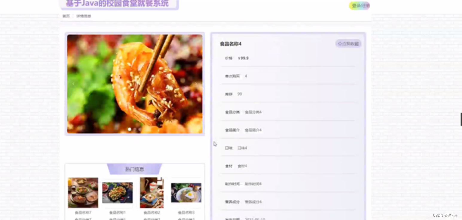Open the 食品名称1 thumbnail in hot info
The width and height of the screenshot is (462, 220).
click(x=117, y=193)
